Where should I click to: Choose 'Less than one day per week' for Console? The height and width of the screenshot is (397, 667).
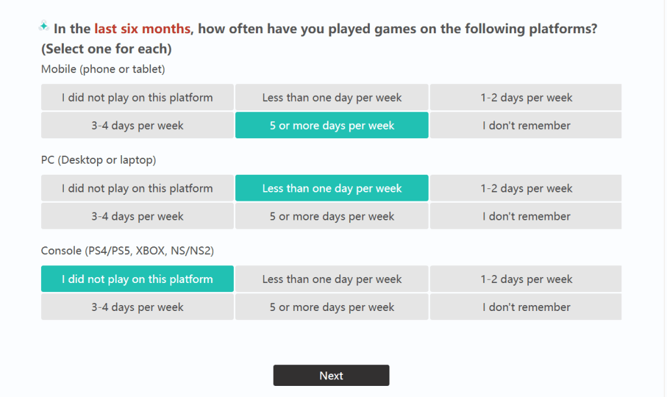(332, 279)
